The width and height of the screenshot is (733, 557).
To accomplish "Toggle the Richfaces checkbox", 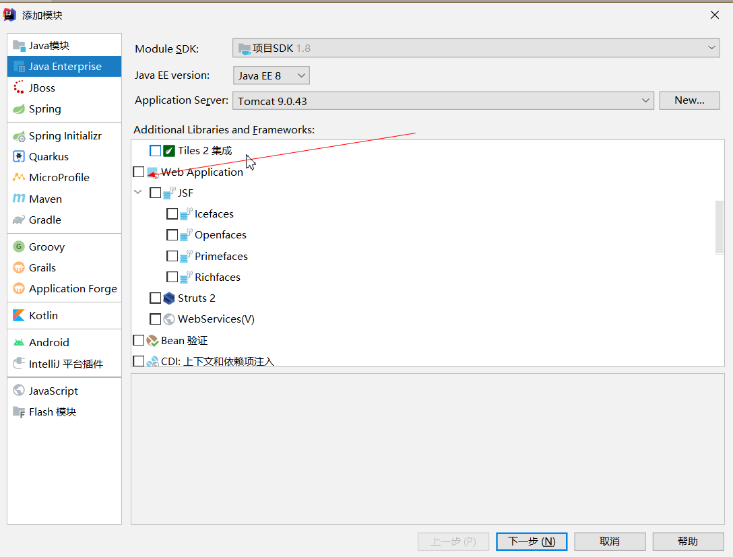I will pyautogui.click(x=172, y=277).
